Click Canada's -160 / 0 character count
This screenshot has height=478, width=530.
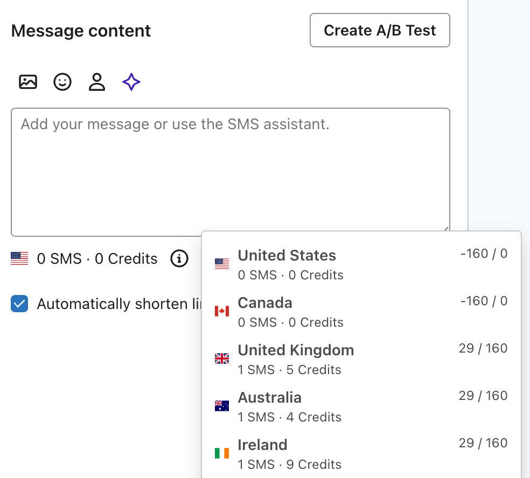484,301
